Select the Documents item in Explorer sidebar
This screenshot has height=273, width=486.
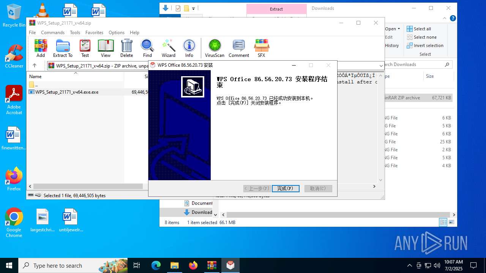tap(198, 203)
